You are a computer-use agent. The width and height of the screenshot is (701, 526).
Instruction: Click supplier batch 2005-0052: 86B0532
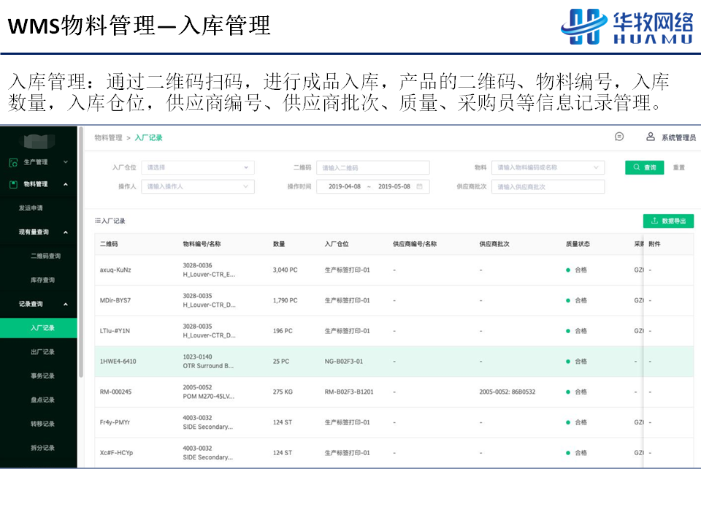pyautogui.click(x=507, y=392)
